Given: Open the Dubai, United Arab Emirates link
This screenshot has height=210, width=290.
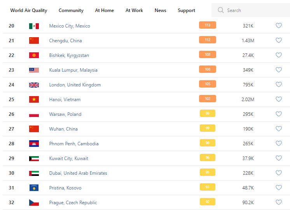Looking at the screenshot, I should coord(78,173).
